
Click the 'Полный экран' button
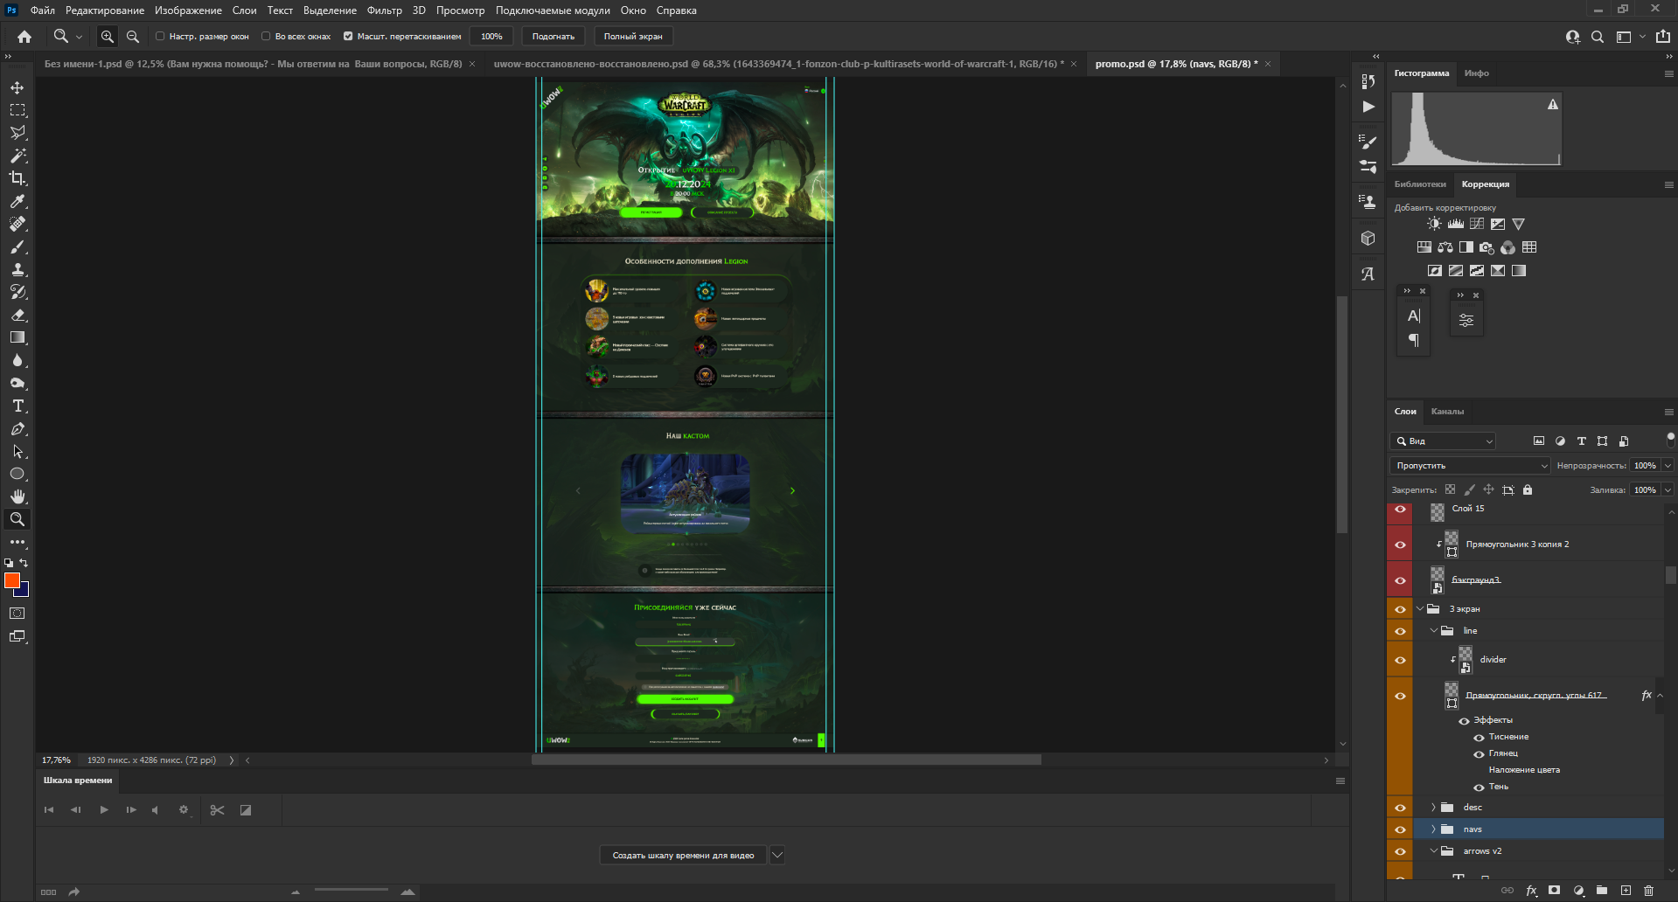point(633,37)
